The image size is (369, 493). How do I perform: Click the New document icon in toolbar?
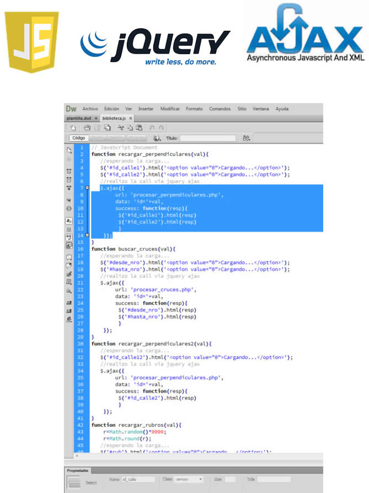(x=72, y=127)
